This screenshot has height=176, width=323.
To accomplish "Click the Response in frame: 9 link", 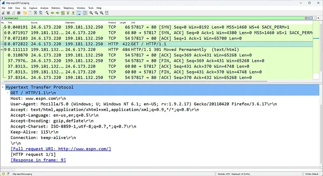I will 38,160.
